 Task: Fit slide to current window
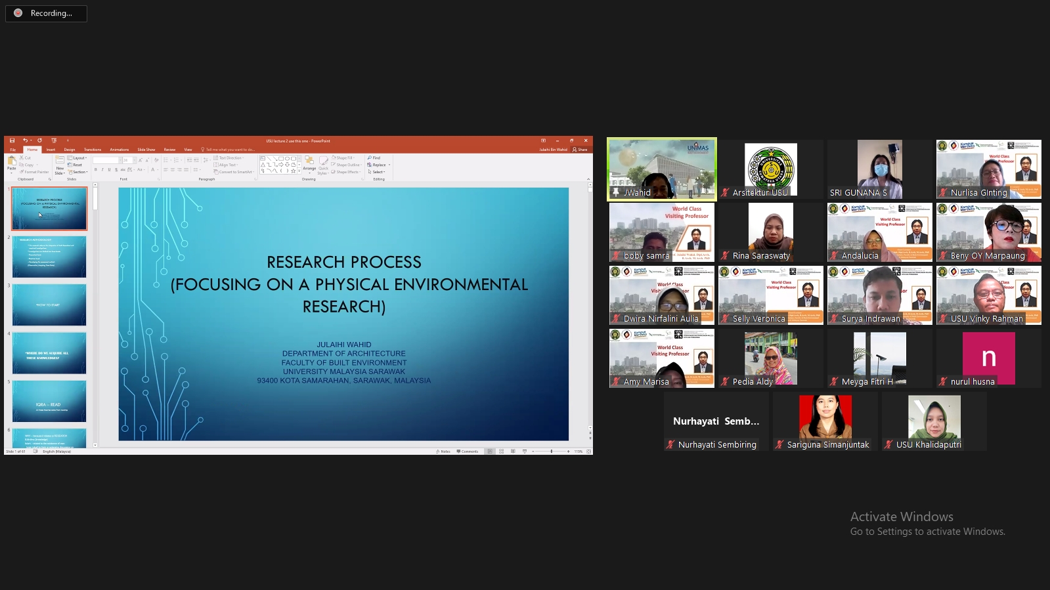(x=588, y=452)
